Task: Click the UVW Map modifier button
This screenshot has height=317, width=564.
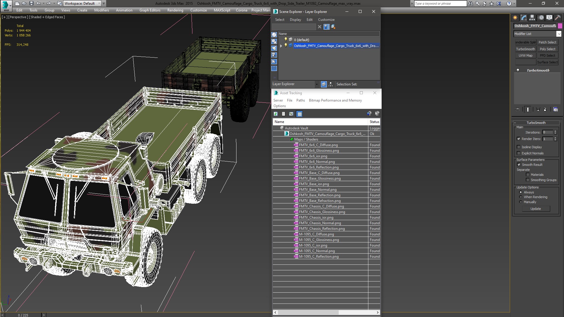Action: pos(526,55)
